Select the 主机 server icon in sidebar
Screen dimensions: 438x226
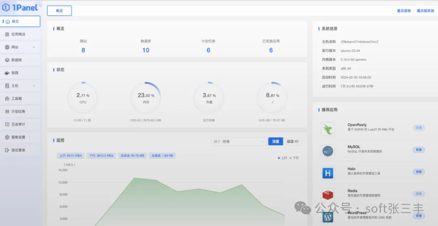[x=7, y=85]
